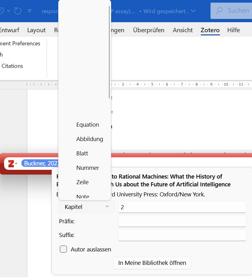Click the Citations ribbon button

click(12, 66)
